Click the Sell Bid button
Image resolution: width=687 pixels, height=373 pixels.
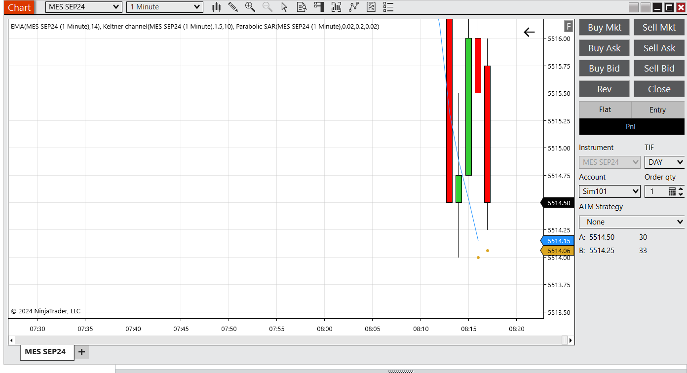(x=659, y=69)
